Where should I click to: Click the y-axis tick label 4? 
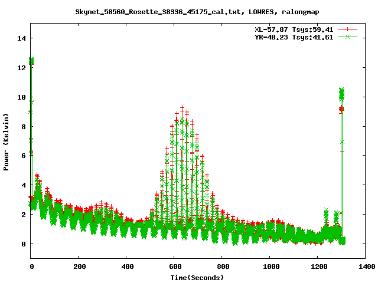point(24,185)
